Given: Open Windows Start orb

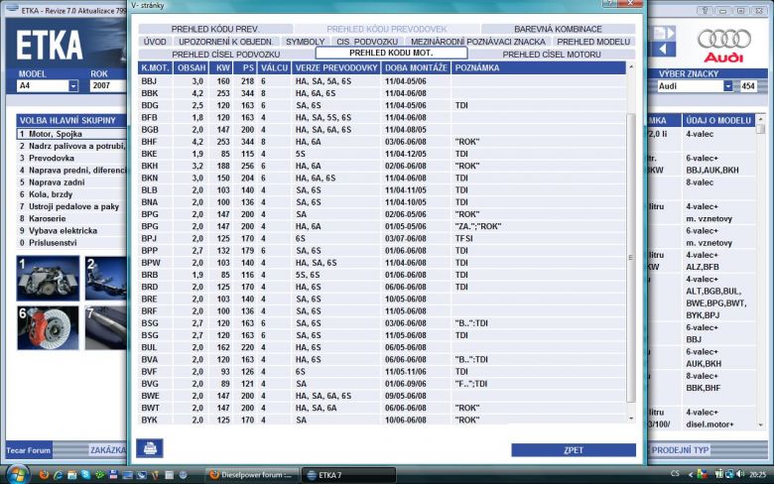Looking at the screenshot, I should coord(16,475).
